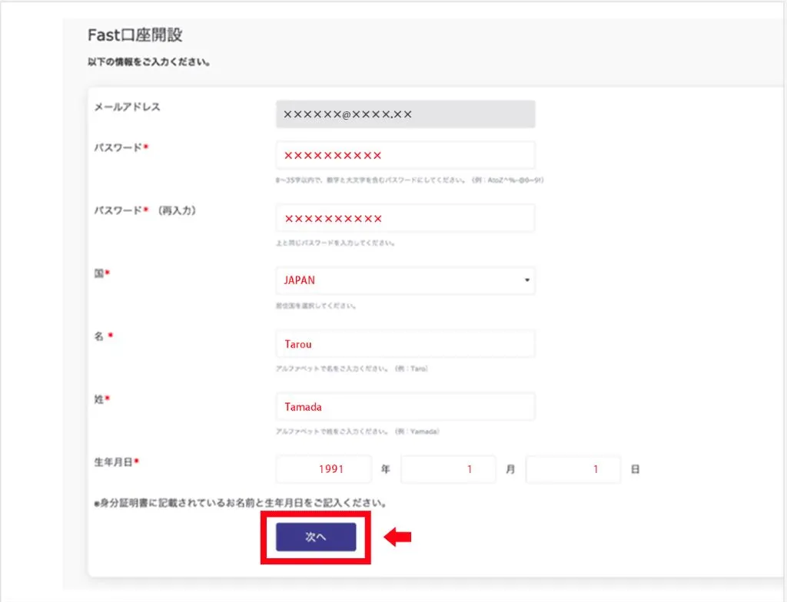This screenshot has width=787, height=602.
Task: Click the highlighted Next button
Action: [315, 537]
